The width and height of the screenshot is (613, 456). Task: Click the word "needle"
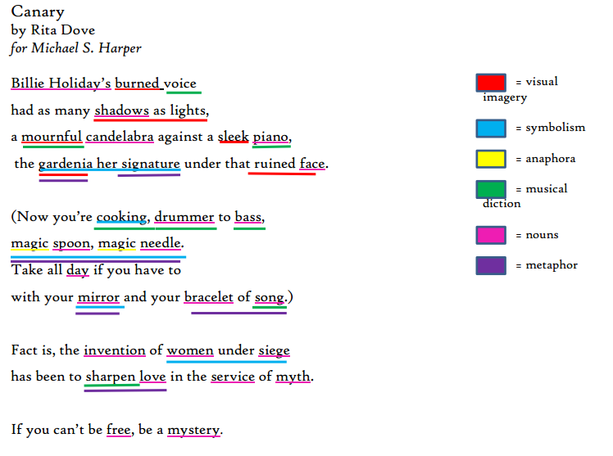[x=161, y=243]
